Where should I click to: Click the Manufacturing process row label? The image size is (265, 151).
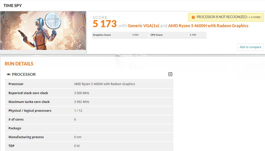26,137
